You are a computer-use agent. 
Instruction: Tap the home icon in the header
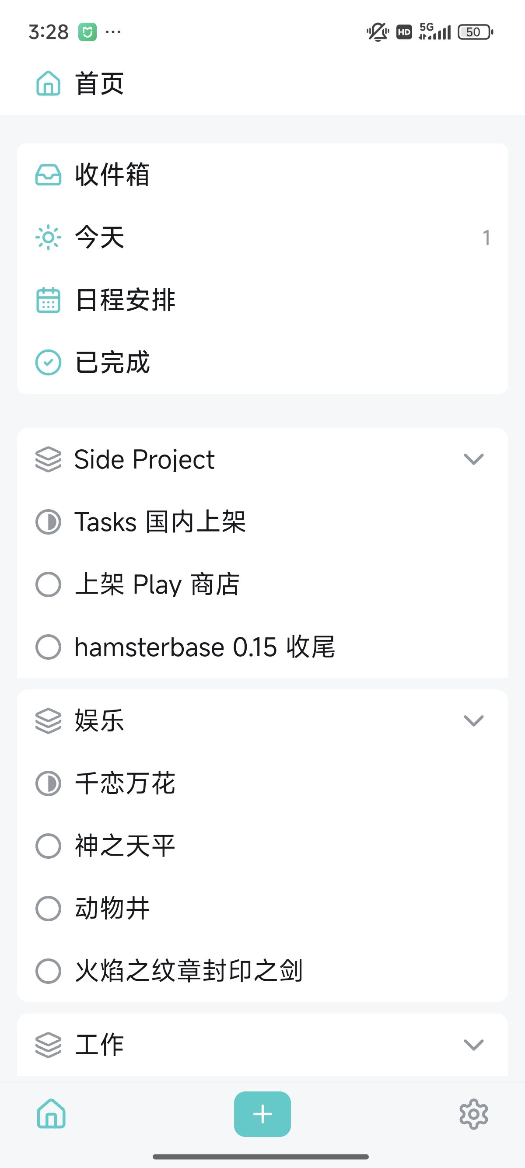pos(48,84)
